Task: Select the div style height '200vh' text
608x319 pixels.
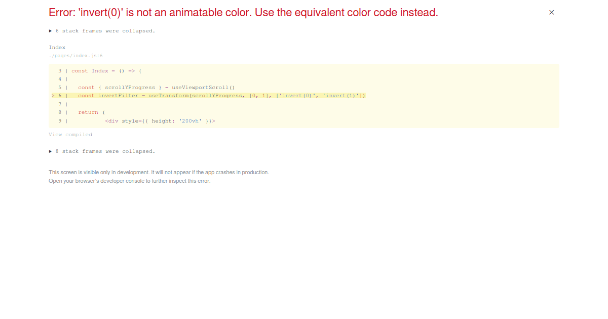Action: pyautogui.click(x=193, y=121)
